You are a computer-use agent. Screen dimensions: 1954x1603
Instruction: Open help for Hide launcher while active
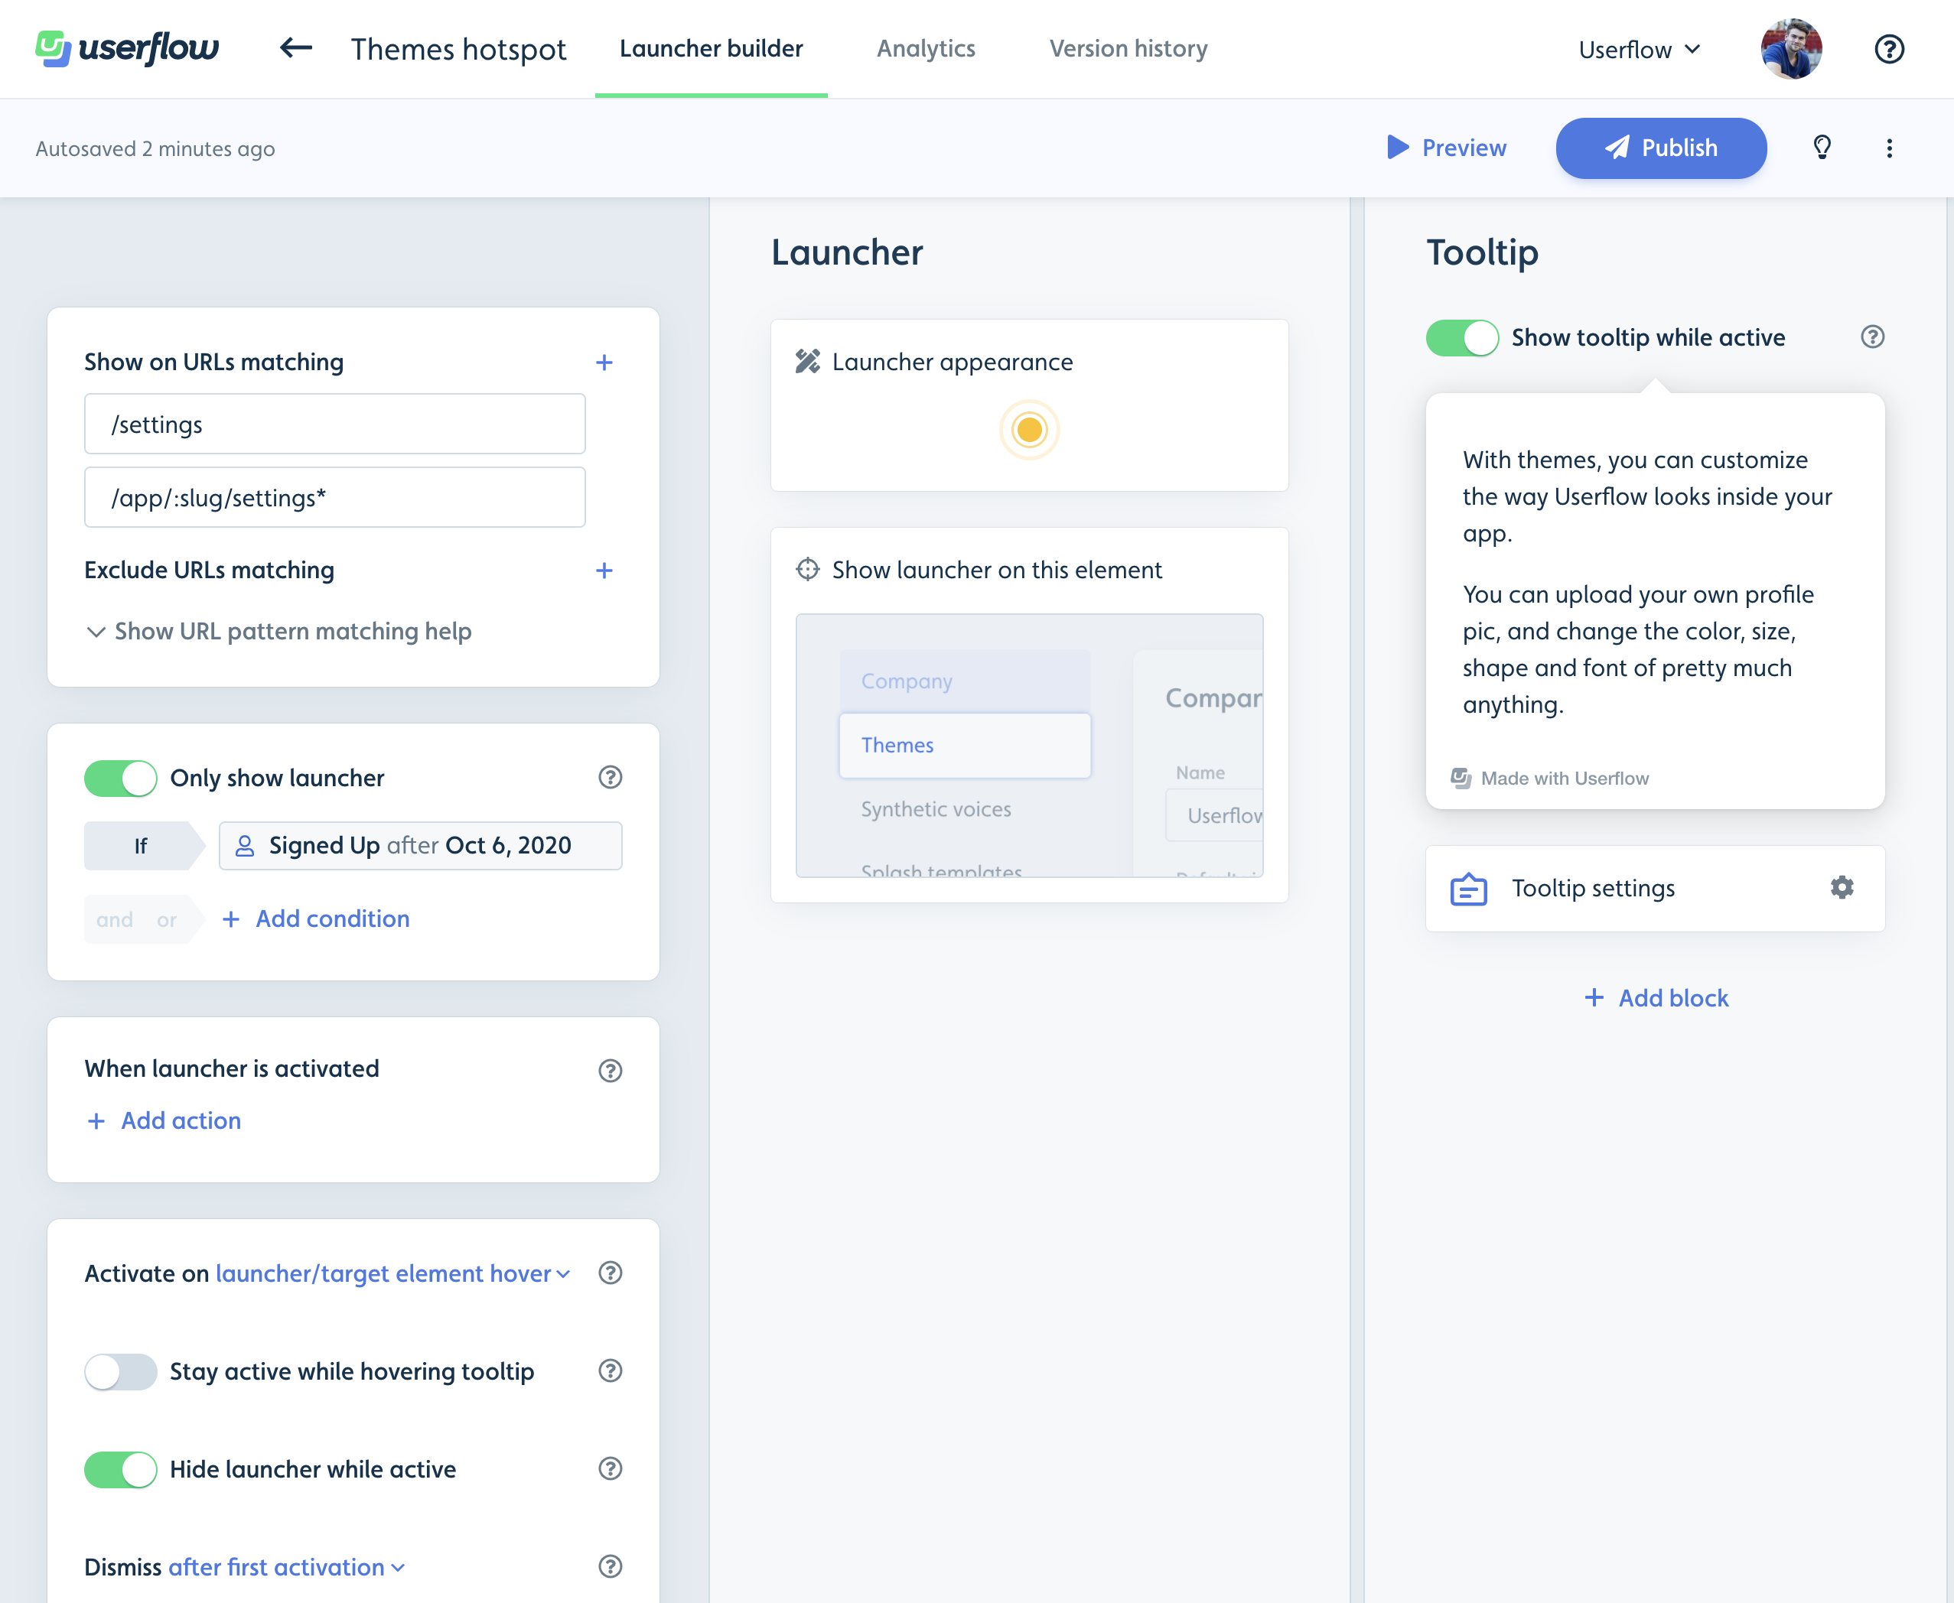click(610, 1468)
